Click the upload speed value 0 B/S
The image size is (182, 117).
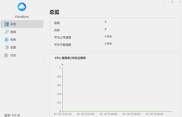click(108, 36)
